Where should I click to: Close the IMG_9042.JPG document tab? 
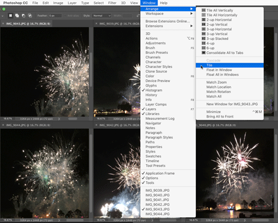pyautogui.click(x=96, y=125)
